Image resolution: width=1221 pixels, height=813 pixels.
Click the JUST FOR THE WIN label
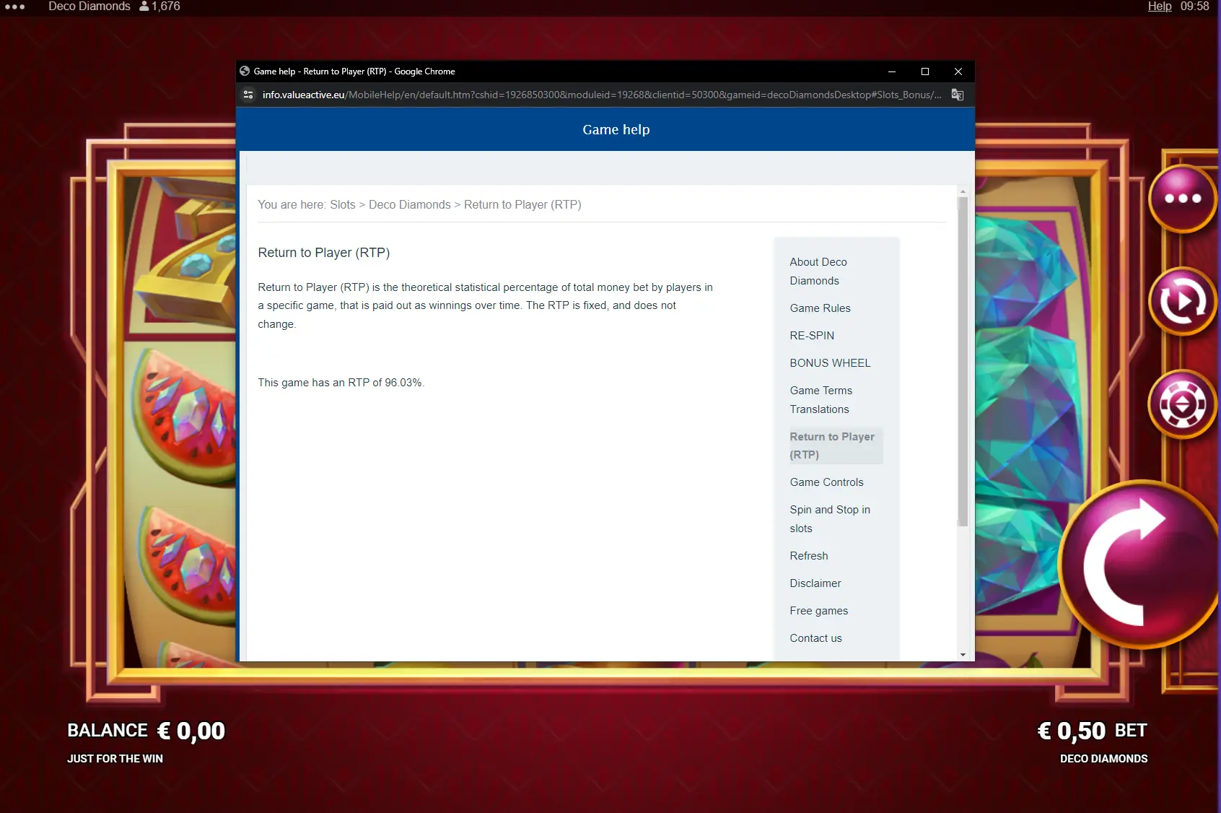click(115, 759)
